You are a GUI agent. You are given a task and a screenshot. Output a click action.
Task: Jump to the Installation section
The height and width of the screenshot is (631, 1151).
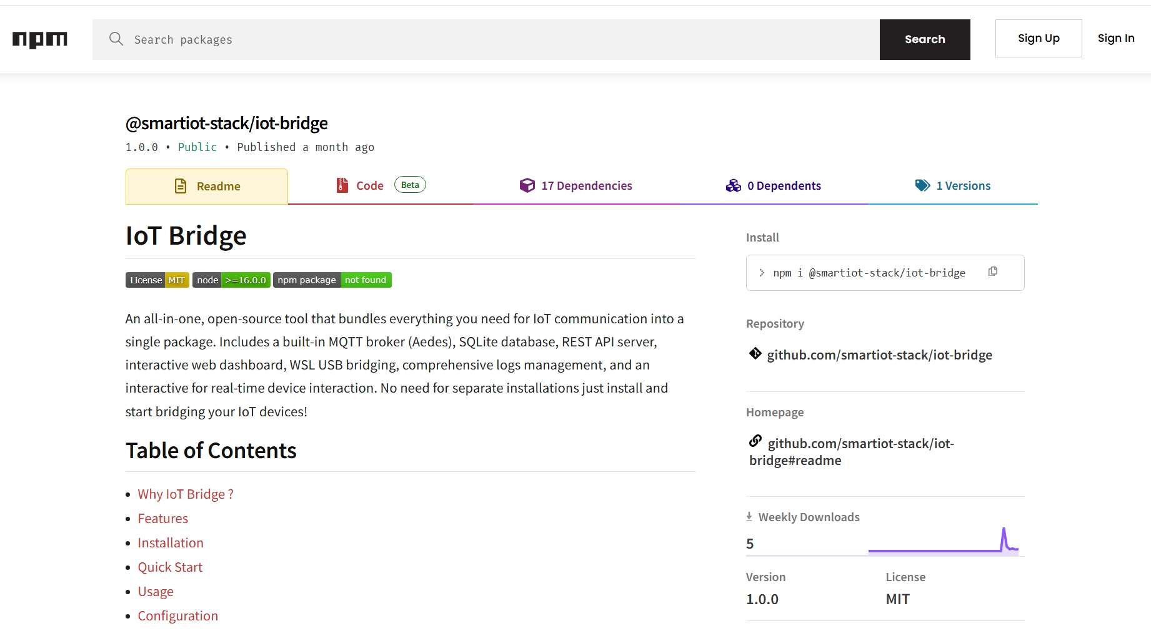point(171,543)
